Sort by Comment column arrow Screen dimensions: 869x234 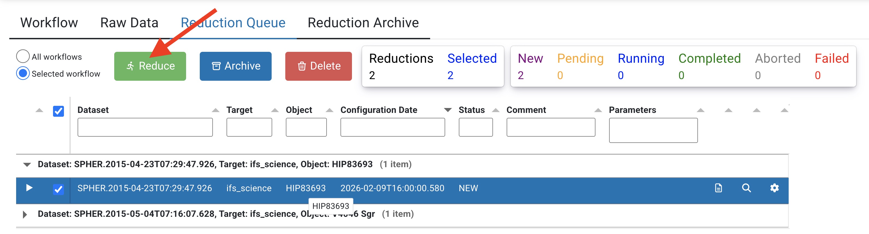click(598, 110)
